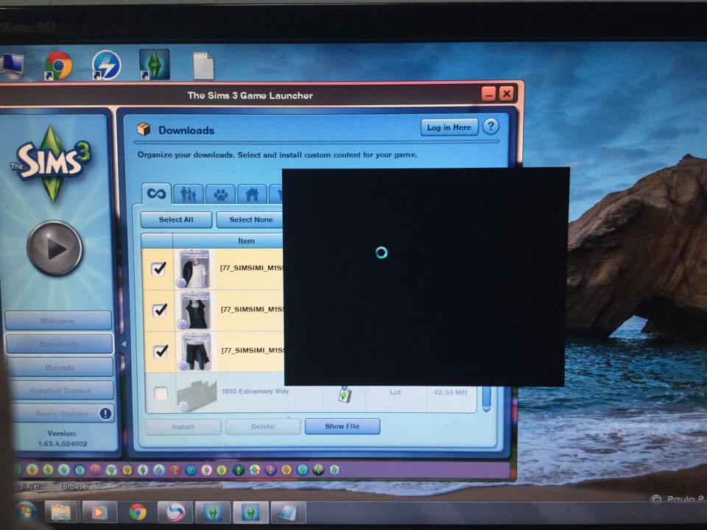The height and width of the screenshot is (530, 707).
Task: Click the highlighted Sims 3 taskbar button
Action: 250,512
